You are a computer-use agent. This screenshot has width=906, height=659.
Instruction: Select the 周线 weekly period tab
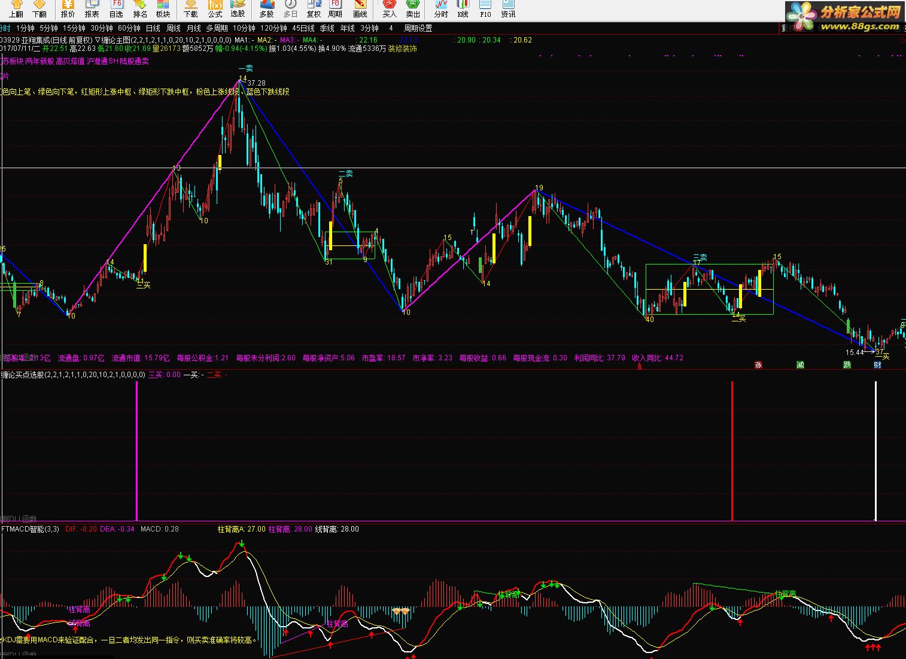tap(174, 28)
